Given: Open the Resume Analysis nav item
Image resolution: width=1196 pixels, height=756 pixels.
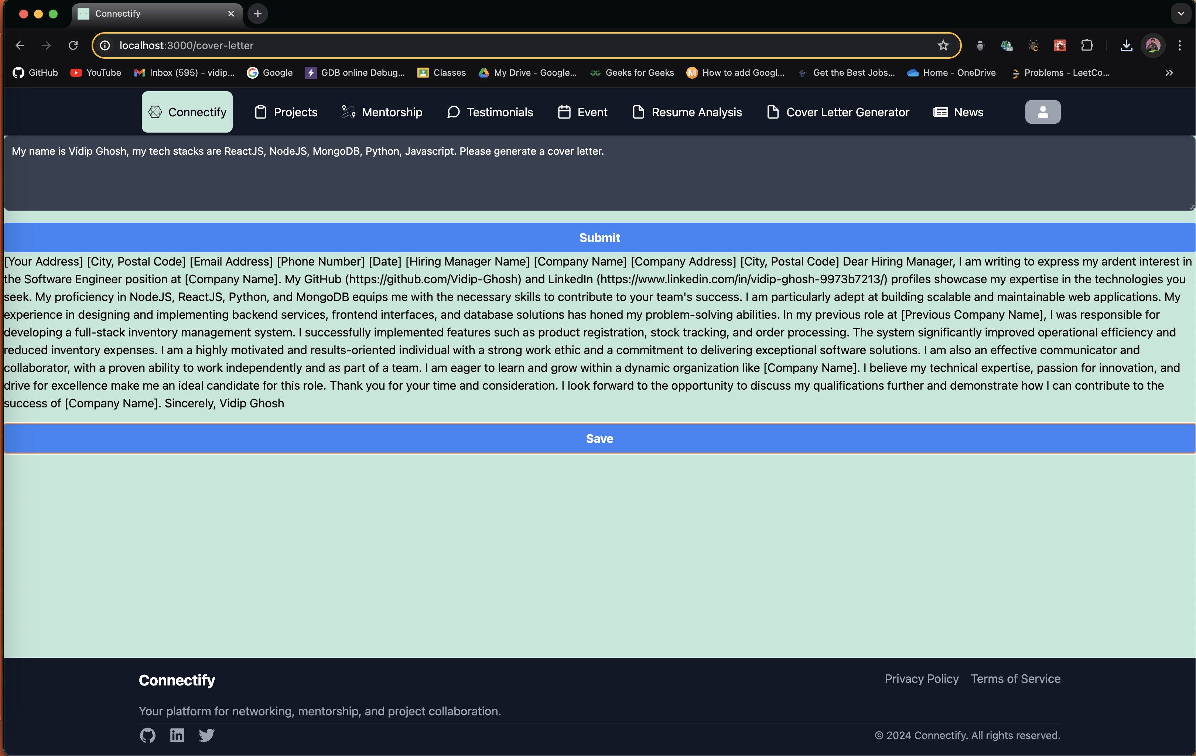Looking at the screenshot, I should coord(687,112).
